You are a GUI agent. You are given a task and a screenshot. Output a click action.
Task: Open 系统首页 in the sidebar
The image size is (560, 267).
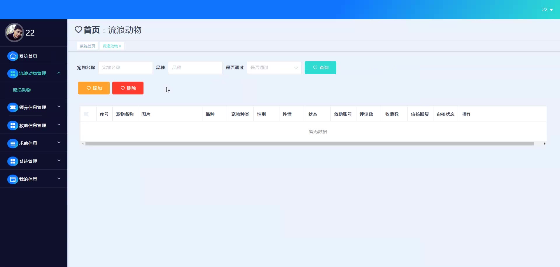[34, 56]
